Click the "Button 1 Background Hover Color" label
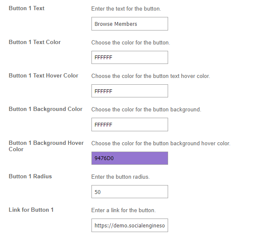Screen dimensions: 257x238 click(x=46, y=146)
